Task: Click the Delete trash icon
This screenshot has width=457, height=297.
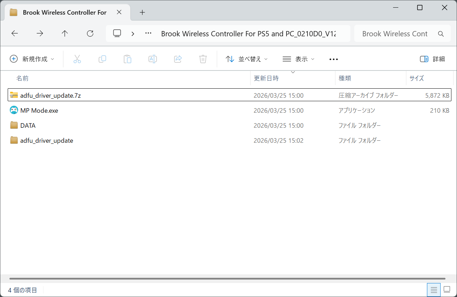Action: coord(203,59)
